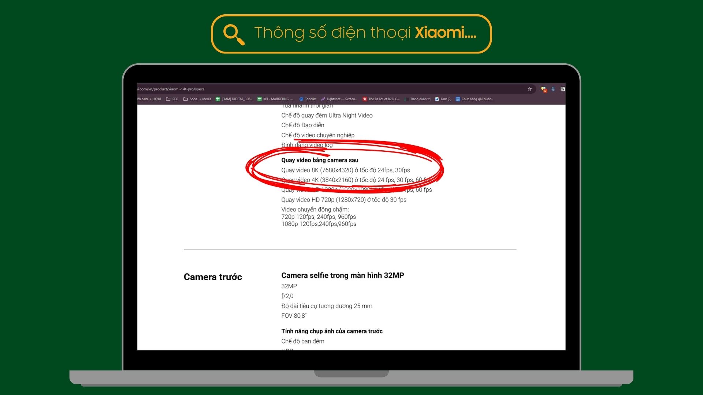Click the 'f/2,0' aperture value
Image resolution: width=703 pixels, height=395 pixels.
(287, 296)
